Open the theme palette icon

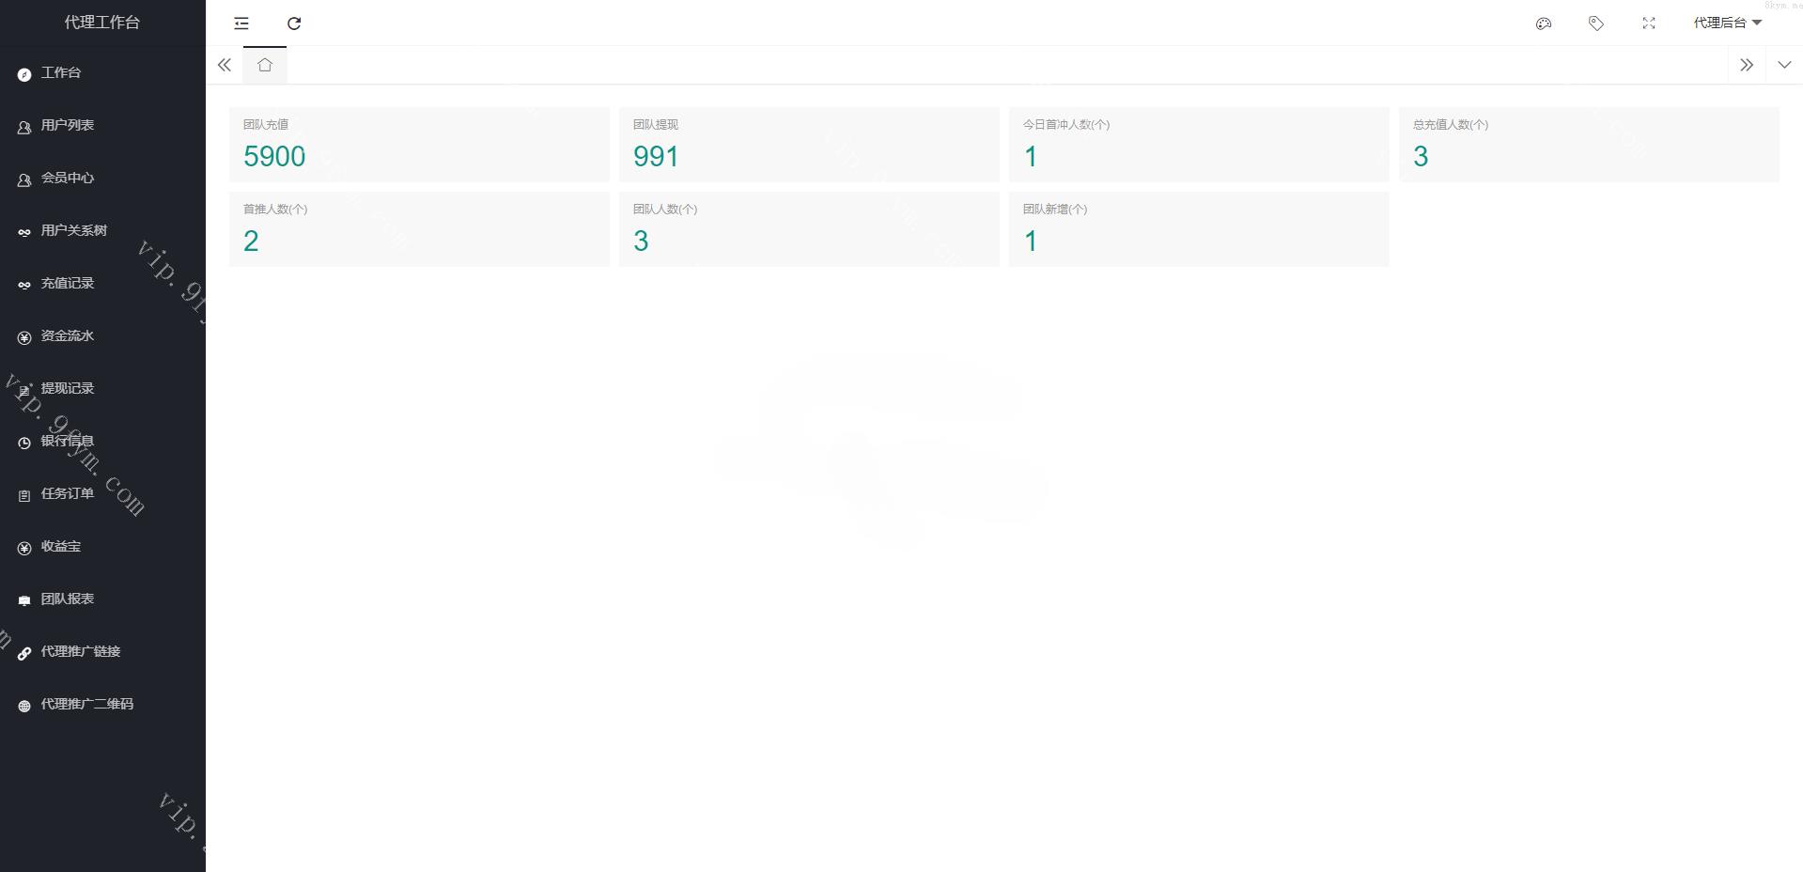pyautogui.click(x=1543, y=23)
